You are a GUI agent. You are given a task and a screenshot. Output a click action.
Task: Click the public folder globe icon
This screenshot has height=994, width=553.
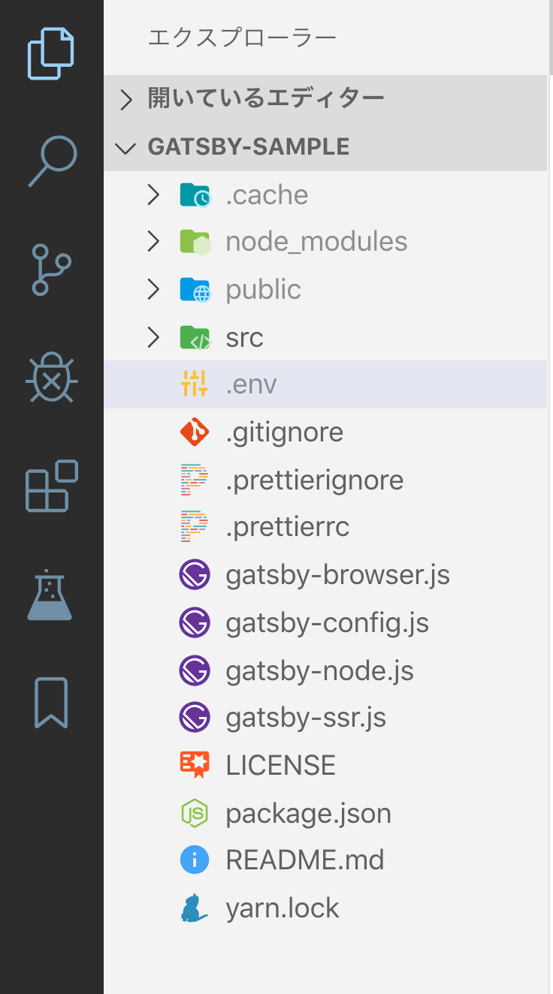pyautogui.click(x=195, y=290)
